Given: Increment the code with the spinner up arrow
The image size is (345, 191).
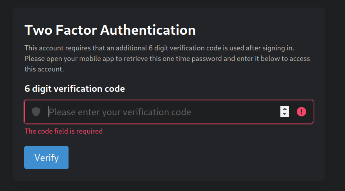Looking at the screenshot, I should [x=284, y=109].
